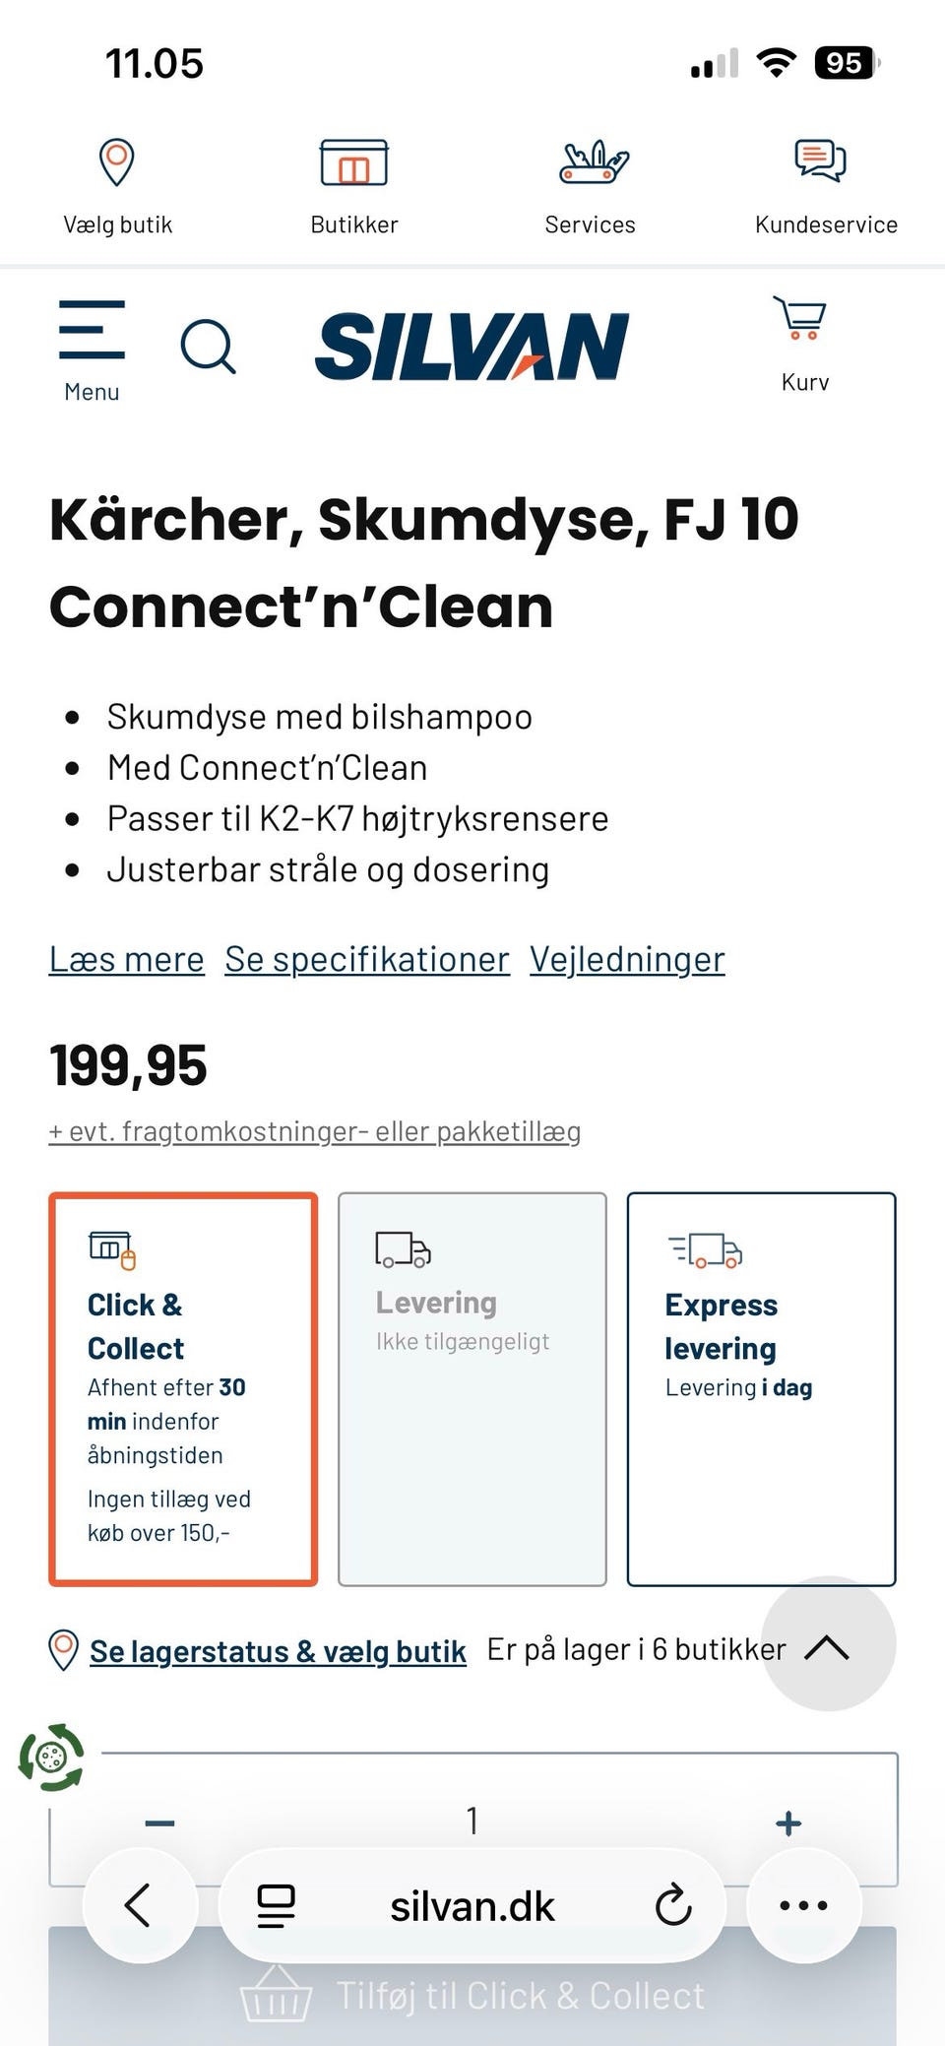Select the Click & Collect option
Screen dimensions: 945x2046
coord(183,1389)
